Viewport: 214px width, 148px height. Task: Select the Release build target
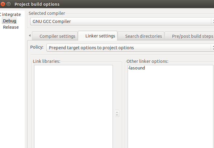coord(11,27)
